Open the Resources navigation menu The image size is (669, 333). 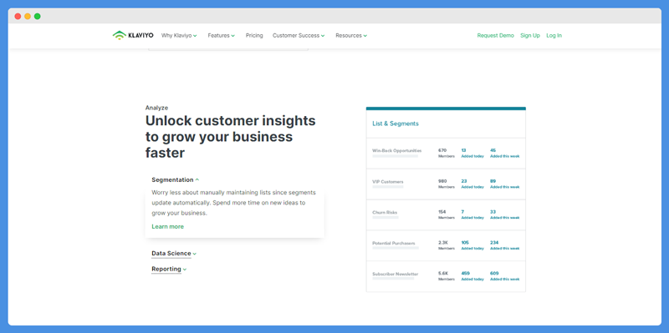pyautogui.click(x=351, y=36)
